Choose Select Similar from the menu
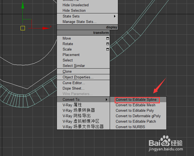 coord(83,66)
